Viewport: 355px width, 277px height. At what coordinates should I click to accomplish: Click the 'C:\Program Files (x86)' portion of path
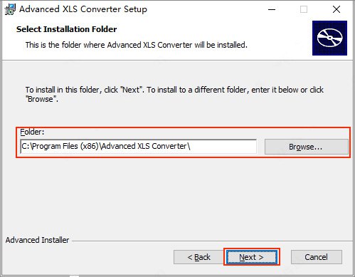coord(60,146)
